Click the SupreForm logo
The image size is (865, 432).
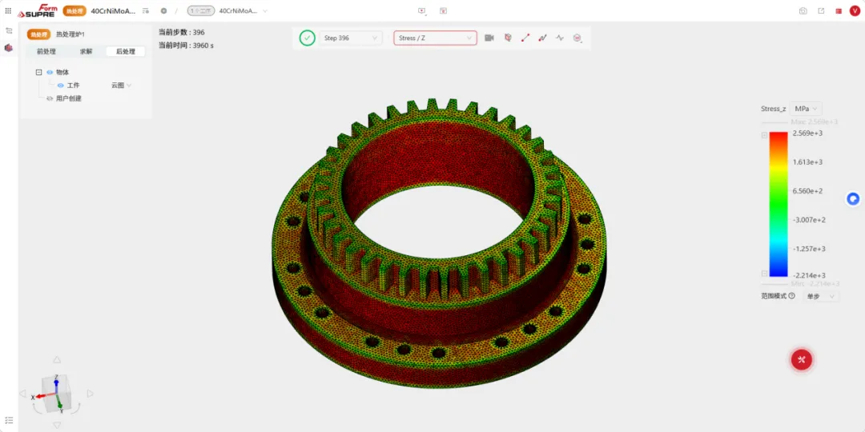pos(38,11)
